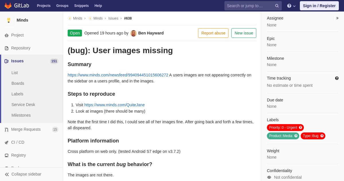Click help icon on Priority::0 - Urgent label

[300, 128]
